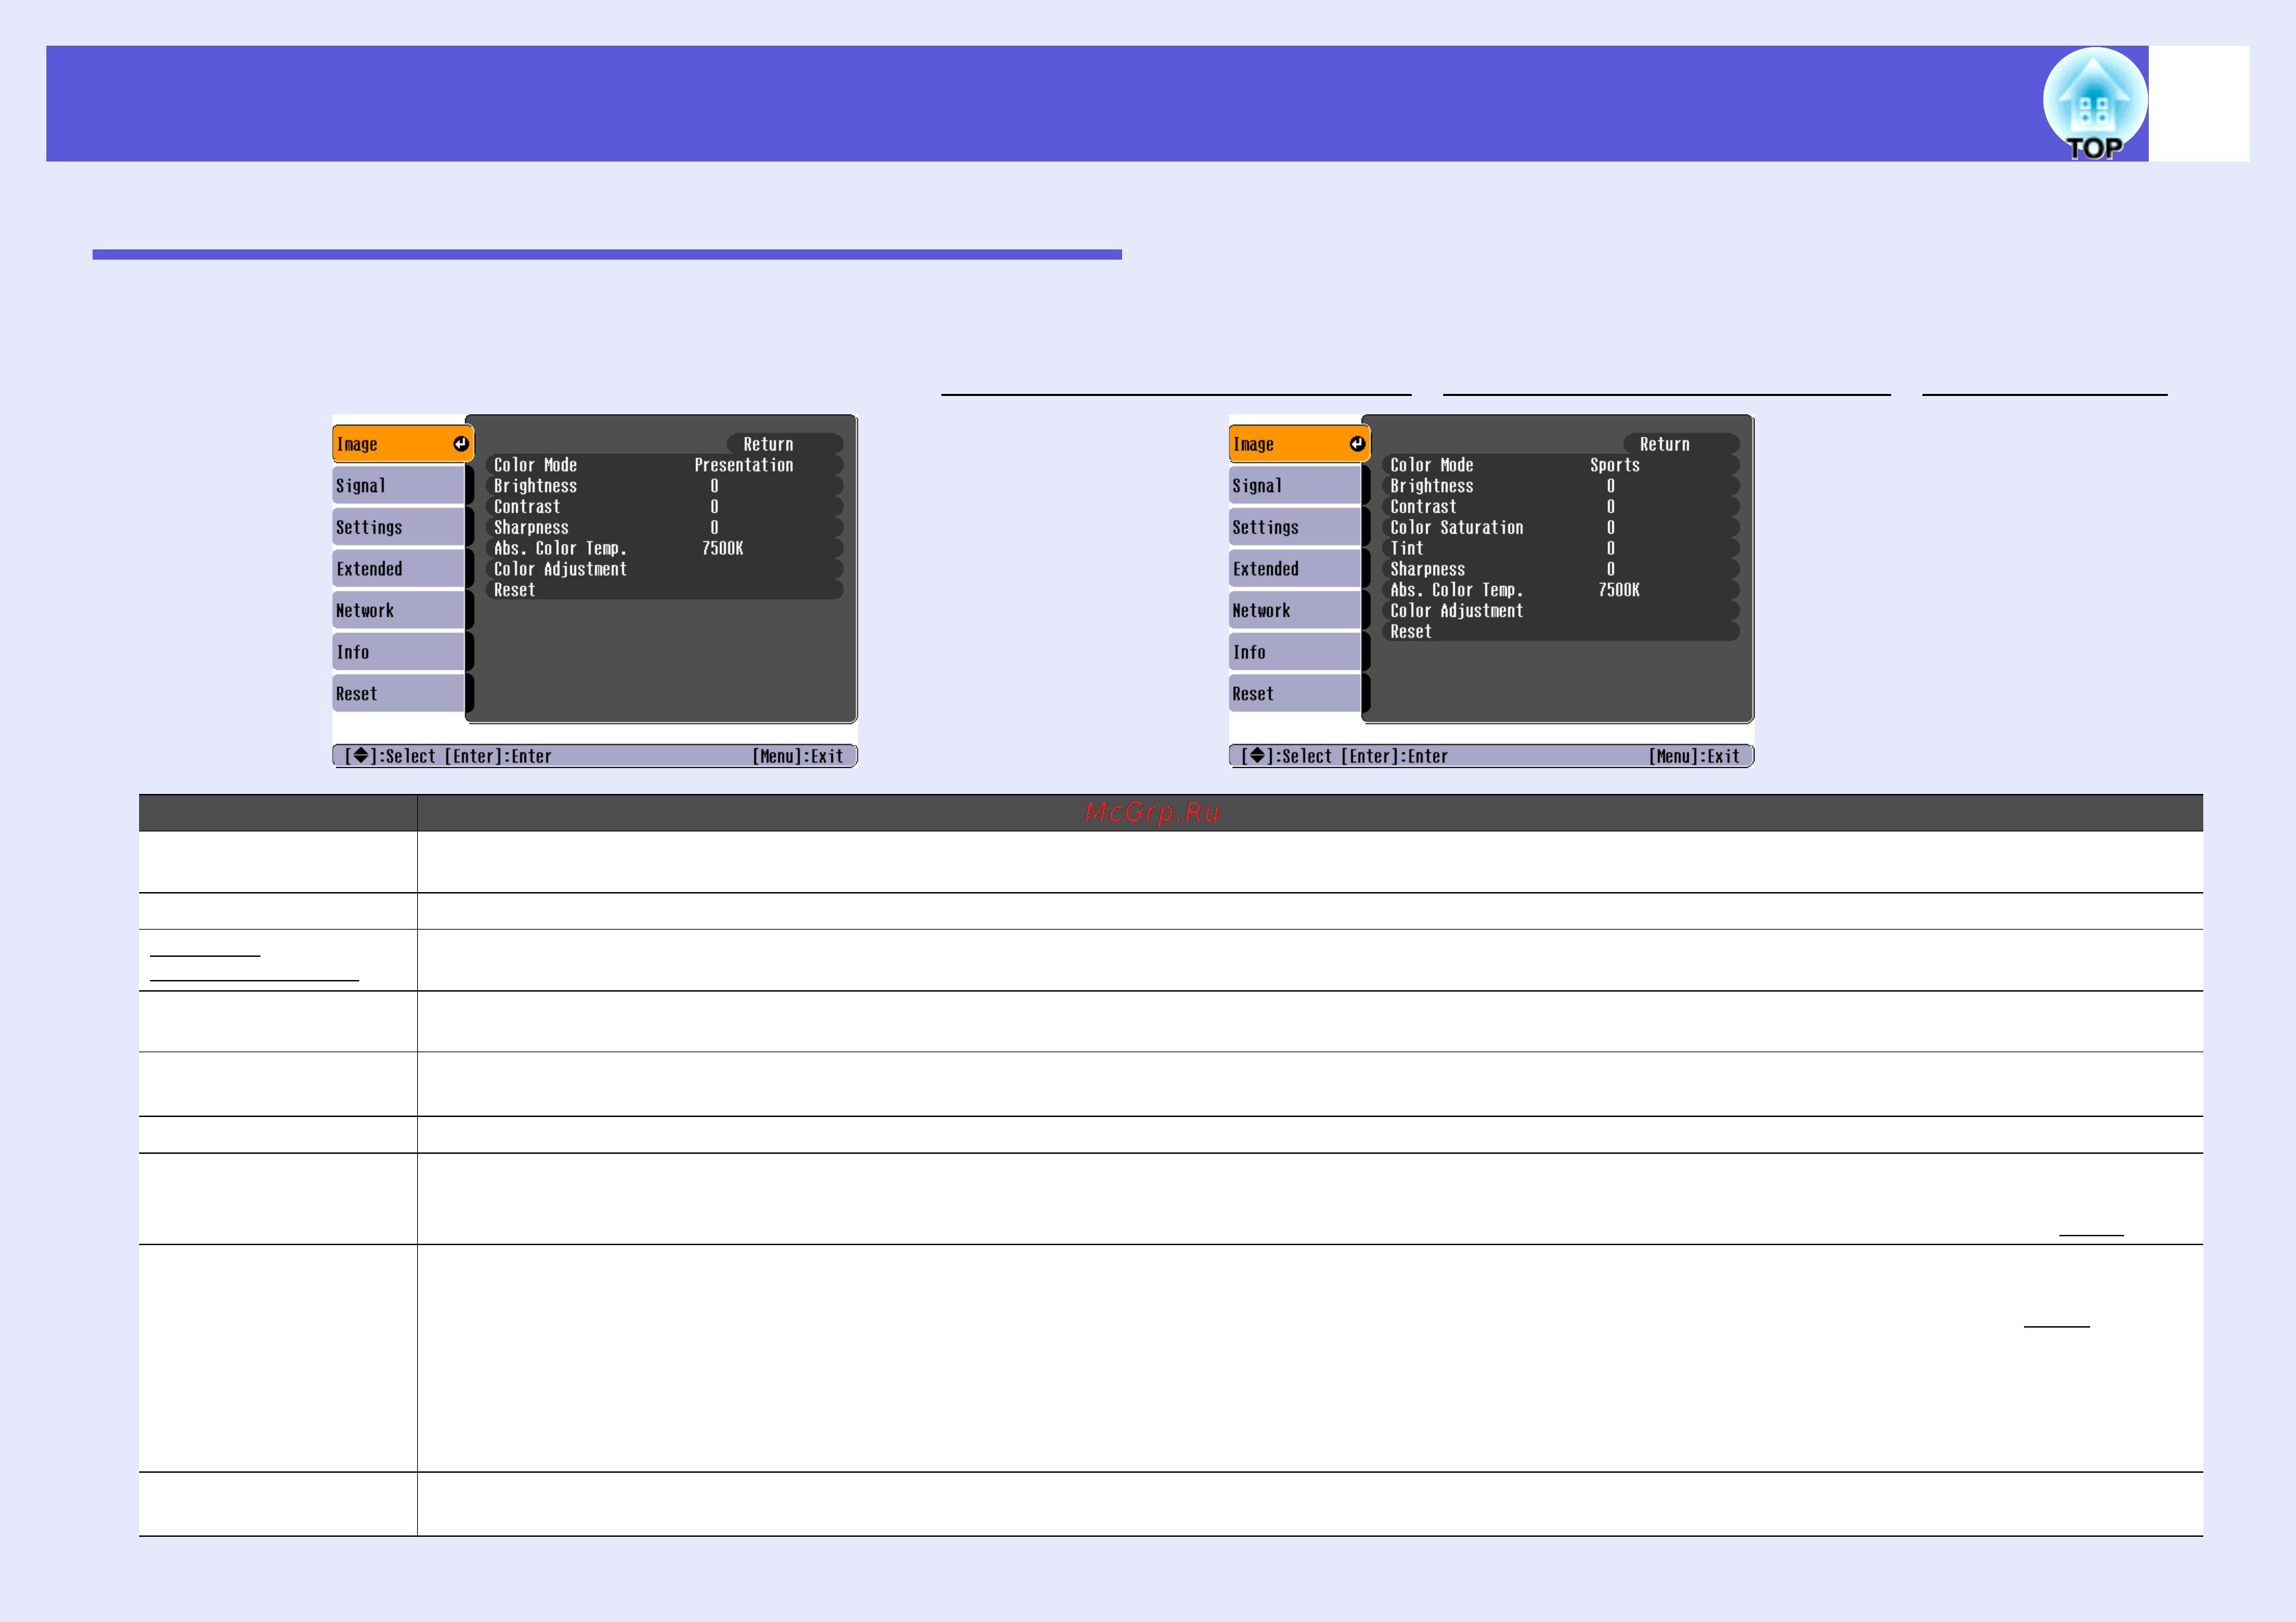Select Abs. Color Temp. in the Presentation menu
The width and height of the screenshot is (2296, 1622).
click(664, 548)
